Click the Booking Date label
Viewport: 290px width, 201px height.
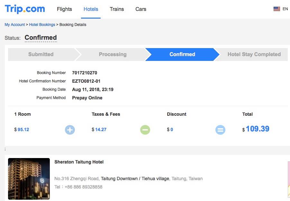(54, 89)
